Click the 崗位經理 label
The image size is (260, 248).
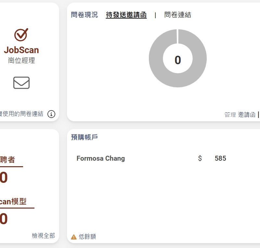pyautogui.click(x=21, y=60)
